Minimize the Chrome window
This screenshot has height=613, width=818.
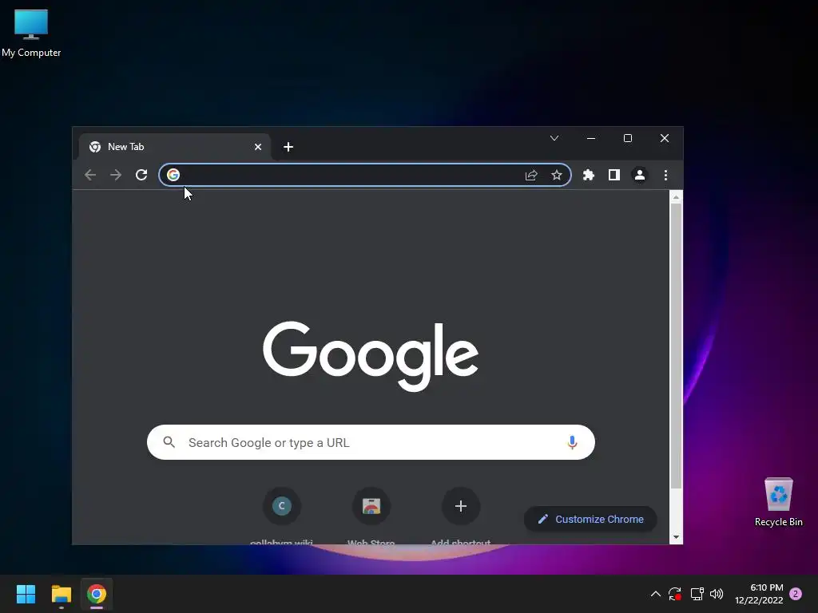[591, 138]
